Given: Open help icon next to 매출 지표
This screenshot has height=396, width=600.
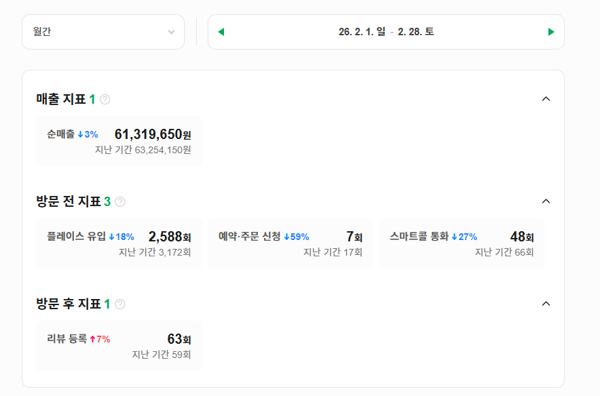Looking at the screenshot, I should pos(105,100).
